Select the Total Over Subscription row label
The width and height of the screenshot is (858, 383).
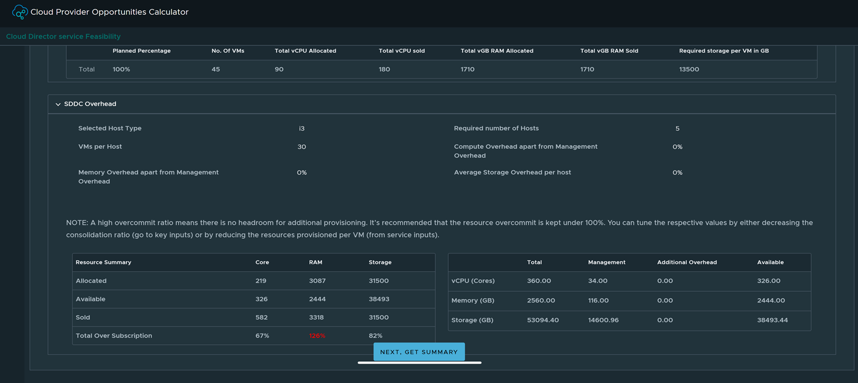point(114,336)
